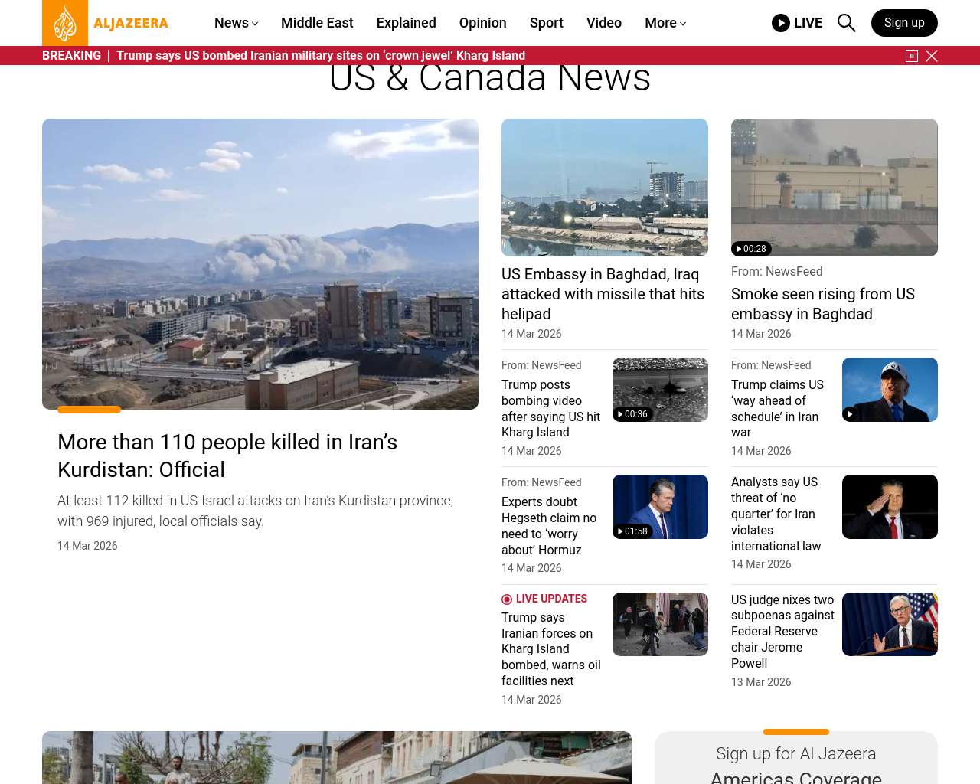Click the Al Jazeera logo
The image size is (980, 784).
pos(106,23)
